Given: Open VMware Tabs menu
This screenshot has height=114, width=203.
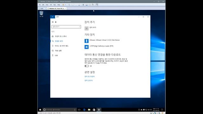Looking at the screenshot, I should point(55,5).
